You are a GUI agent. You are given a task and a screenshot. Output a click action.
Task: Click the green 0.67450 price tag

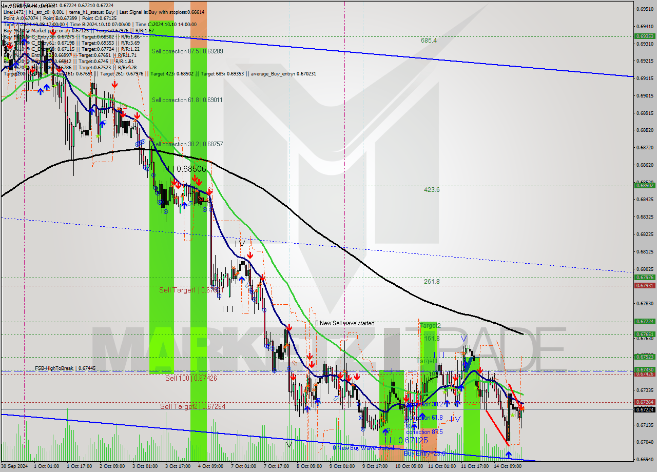[645, 369]
